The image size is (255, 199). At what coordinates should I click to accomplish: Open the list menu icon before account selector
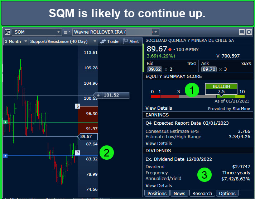pos(67,32)
